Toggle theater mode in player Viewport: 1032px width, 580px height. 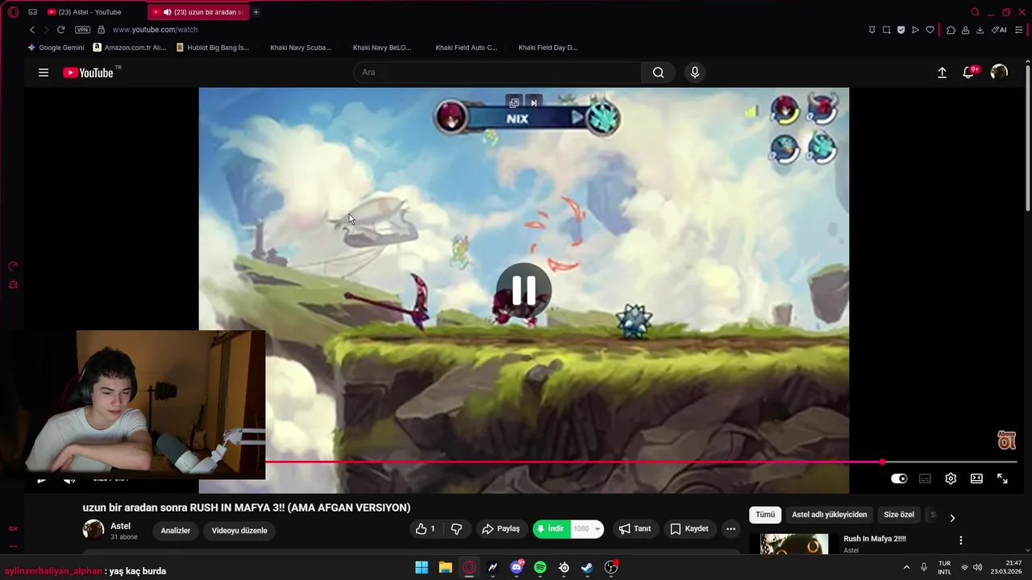pos(976,478)
